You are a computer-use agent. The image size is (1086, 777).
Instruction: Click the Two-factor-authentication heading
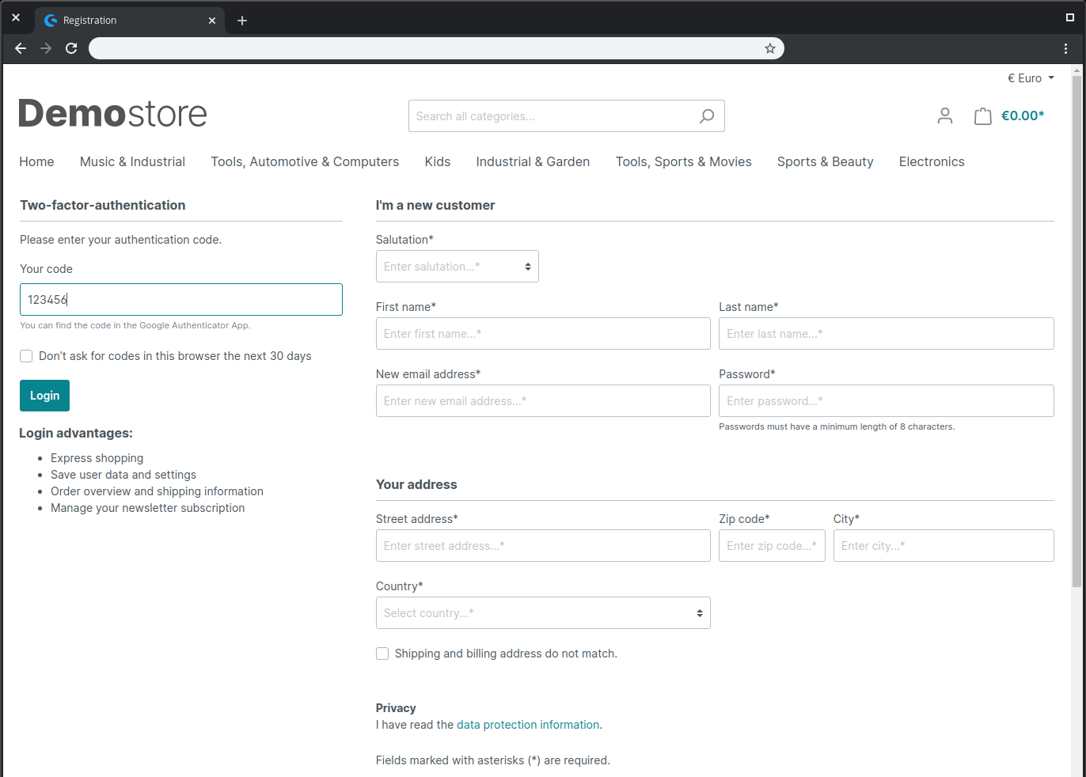click(103, 205)
